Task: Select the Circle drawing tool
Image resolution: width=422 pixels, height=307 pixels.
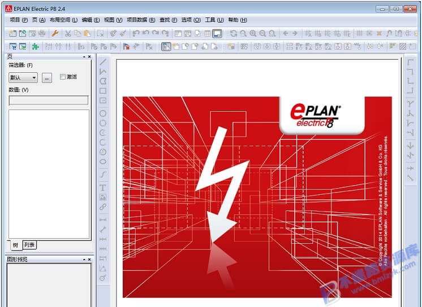Action: pyautogui.click(x=103, y=113)
